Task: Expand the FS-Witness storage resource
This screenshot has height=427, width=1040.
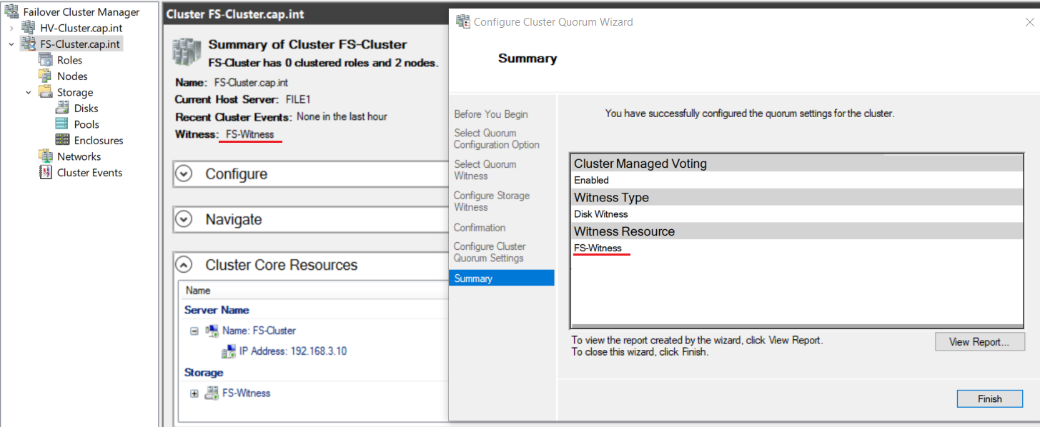Action: tap(194, 393)
